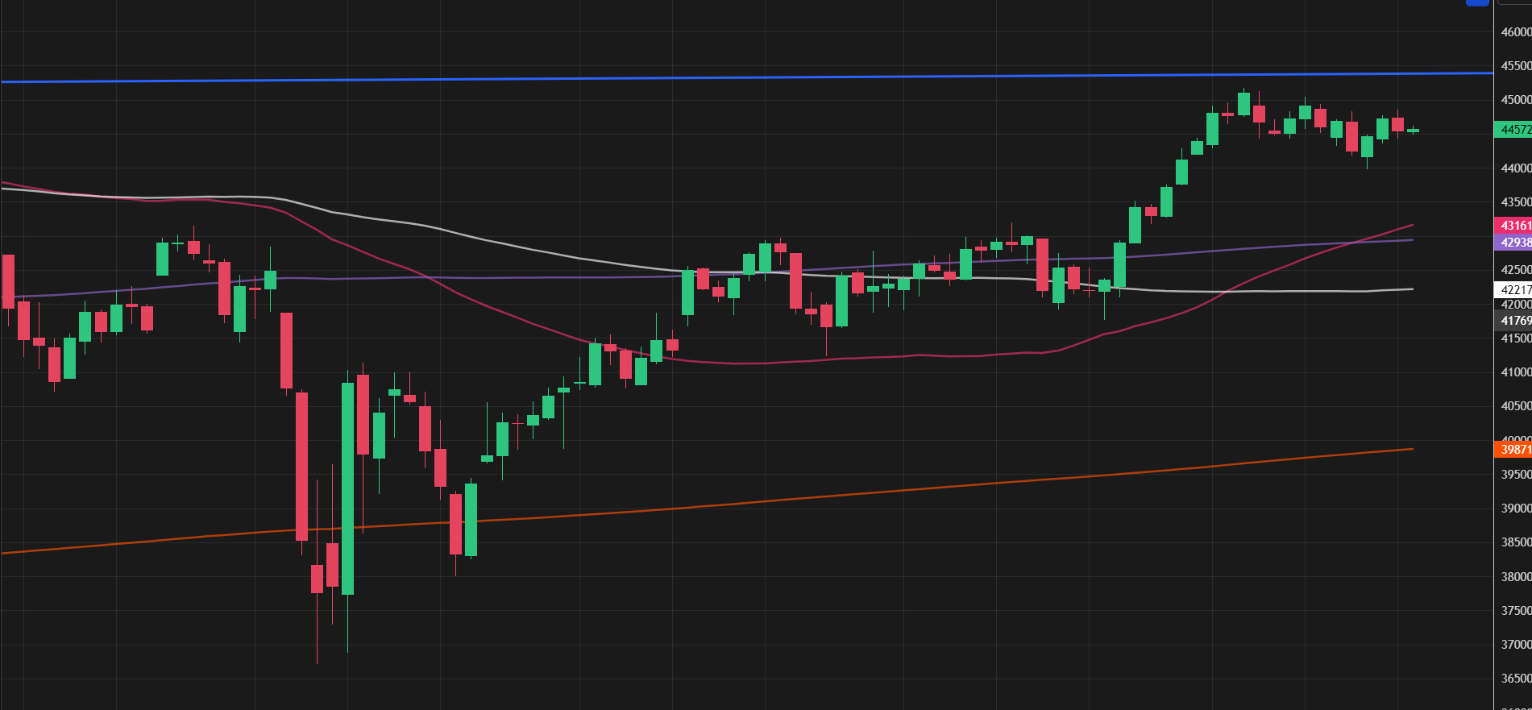Select the orange moving average line
The height and width of the screenshot is (710, 1532).
[x=806, y=497]
